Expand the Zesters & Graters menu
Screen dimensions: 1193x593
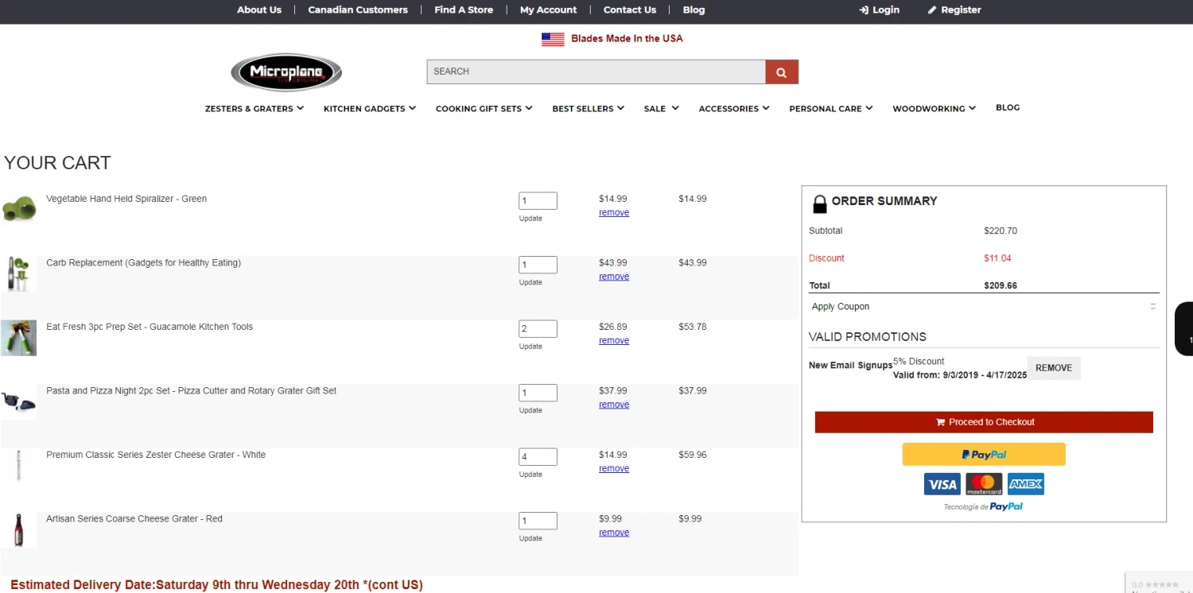click(x=255, y=109)
